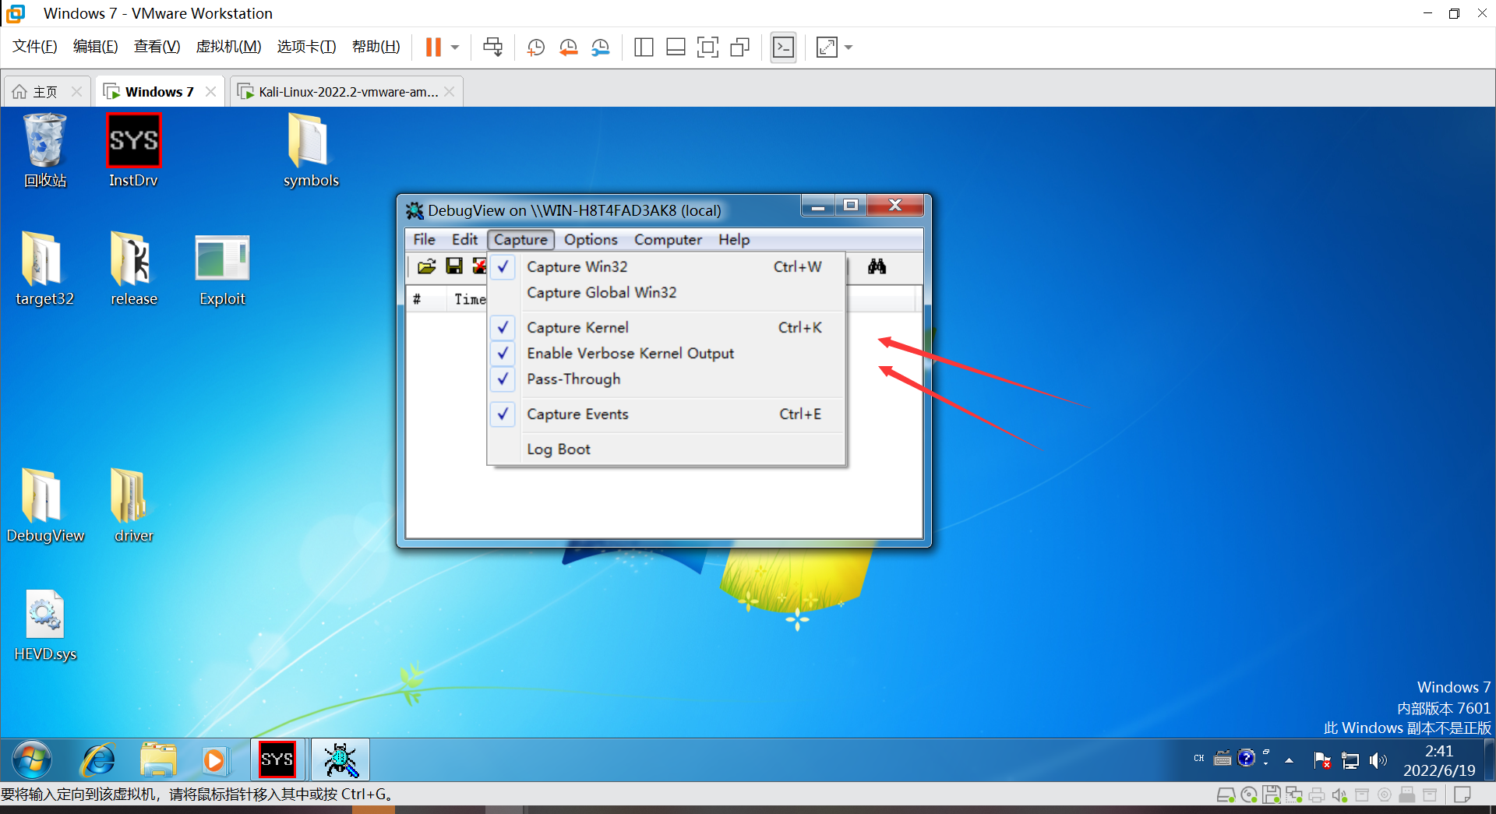
Task: Select the Recycle Bin desktop icon
Action: point(45,150)
